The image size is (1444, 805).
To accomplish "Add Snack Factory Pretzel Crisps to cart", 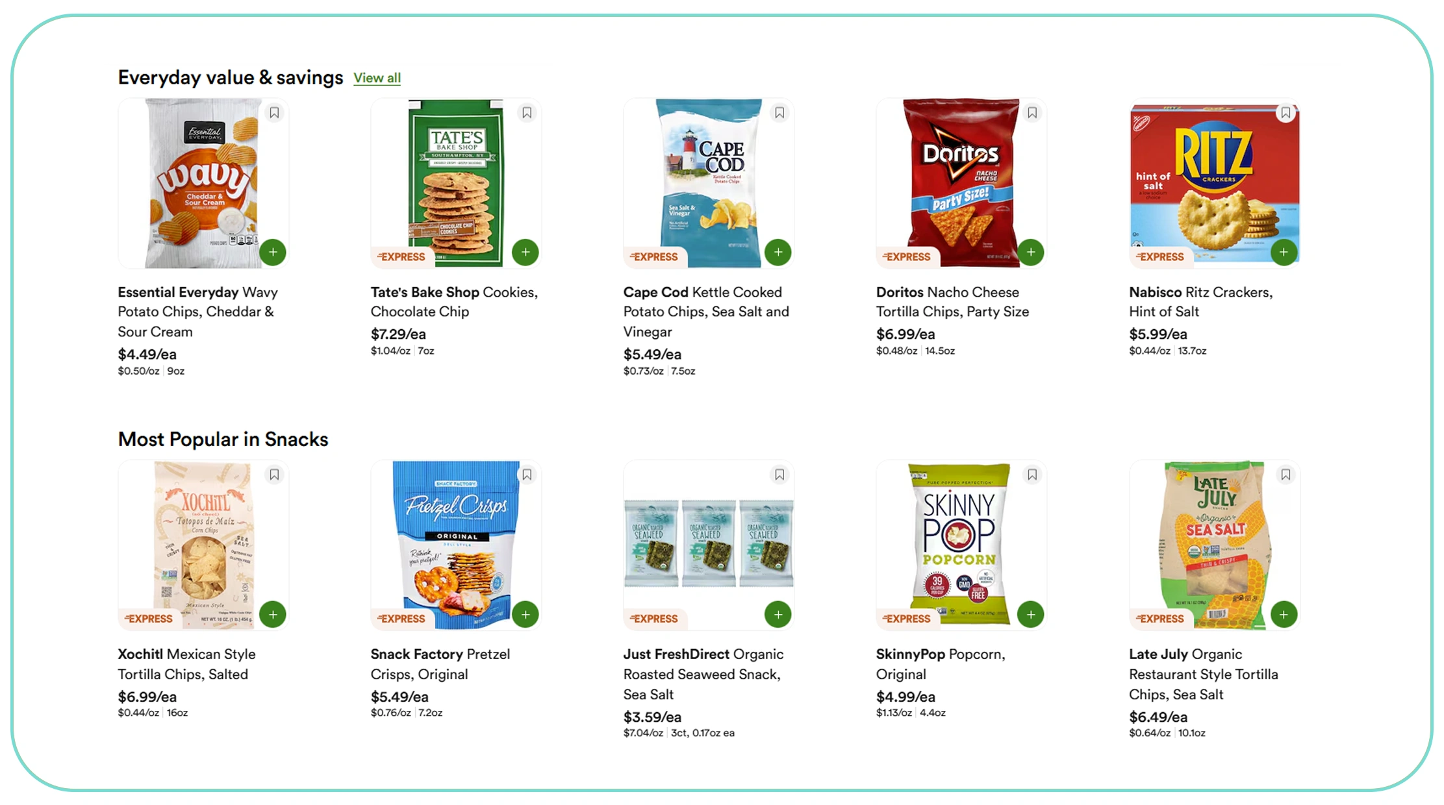I will click(525, 614).
